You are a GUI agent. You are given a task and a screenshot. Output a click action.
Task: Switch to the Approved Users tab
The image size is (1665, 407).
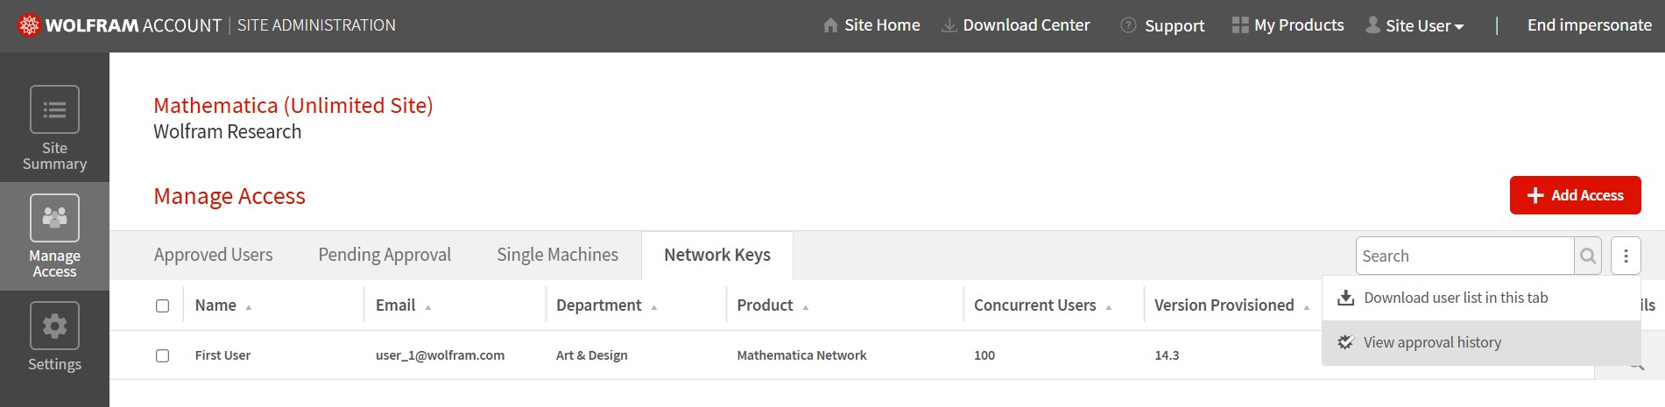click(x=213, y=255)
